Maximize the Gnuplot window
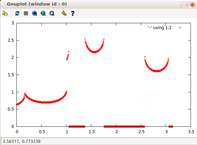Image resolution: width=197 pixels, height=145 pixels. pos(187,4)
